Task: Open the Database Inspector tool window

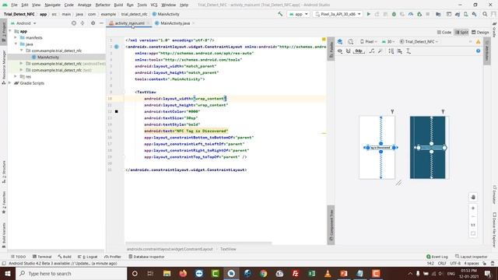Action: click(146, 257)
